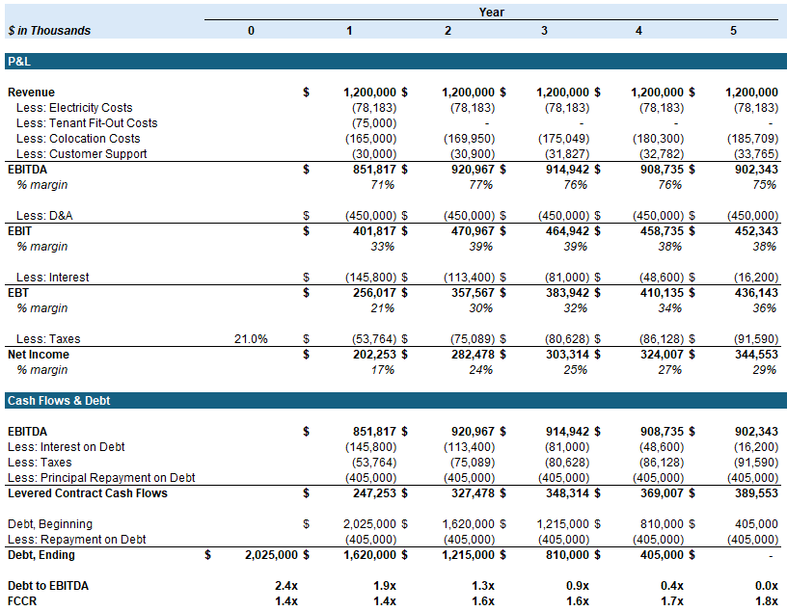787x611 pixels.
Task: Select the EBIT row label
Action: (19, 231)
